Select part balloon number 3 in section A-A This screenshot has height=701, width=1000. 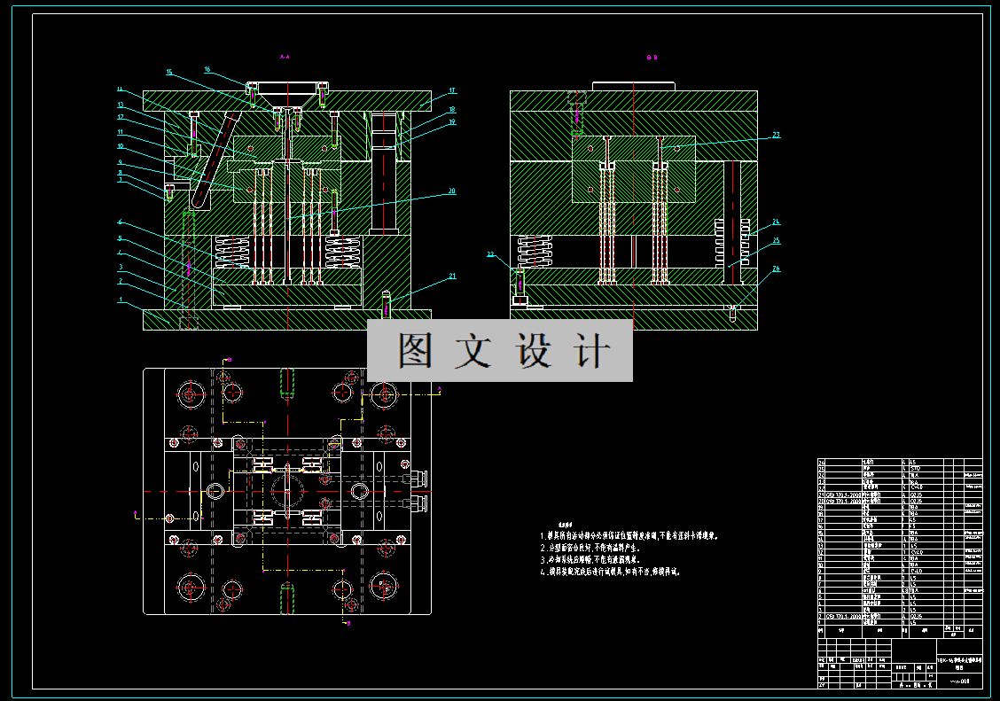(x=121, y=267)
